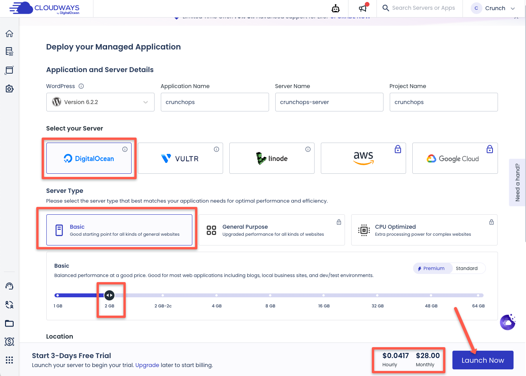Viewport: 526px width, 376px height.
Task: Choose General Purpose server type
Action: pyautogui.click(x=272, y=230)
